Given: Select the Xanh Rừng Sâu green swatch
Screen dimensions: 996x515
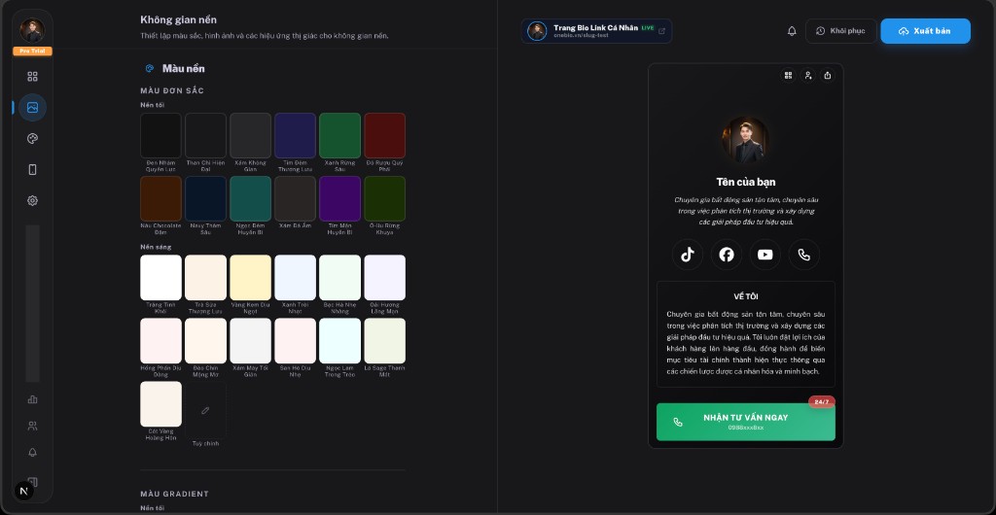Looking at the screenshot, I should pyautogui.click(x=339, y=136).
